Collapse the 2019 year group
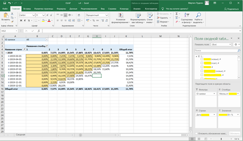The height and width of the screenshot is (141, 243). coord(6,53)
